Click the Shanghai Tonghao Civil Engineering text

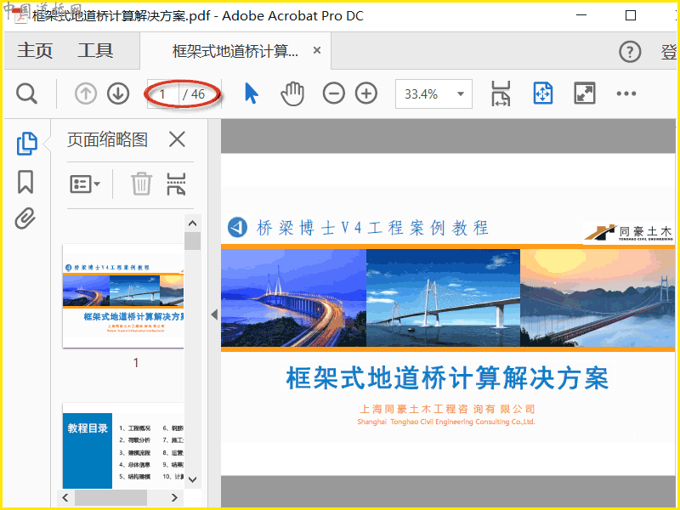(446, 422)
